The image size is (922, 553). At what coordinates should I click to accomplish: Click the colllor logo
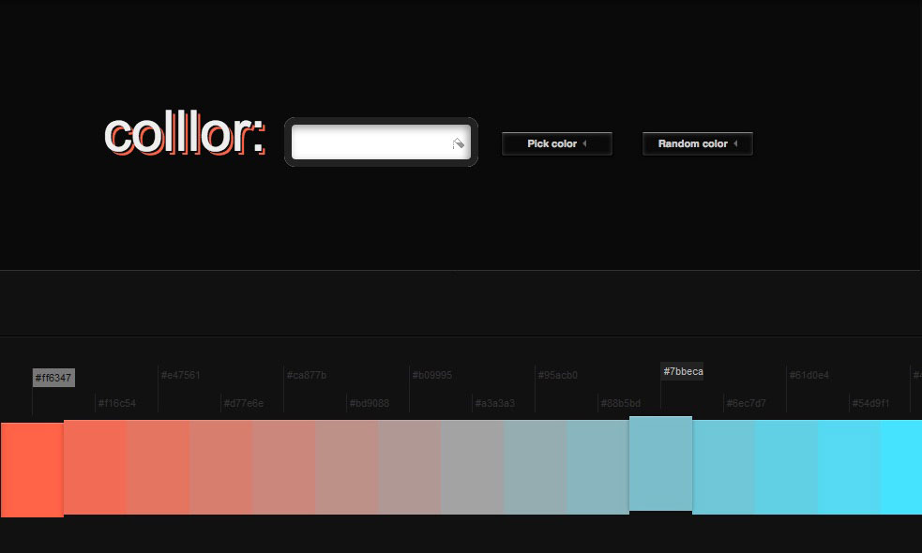[184, 136]
